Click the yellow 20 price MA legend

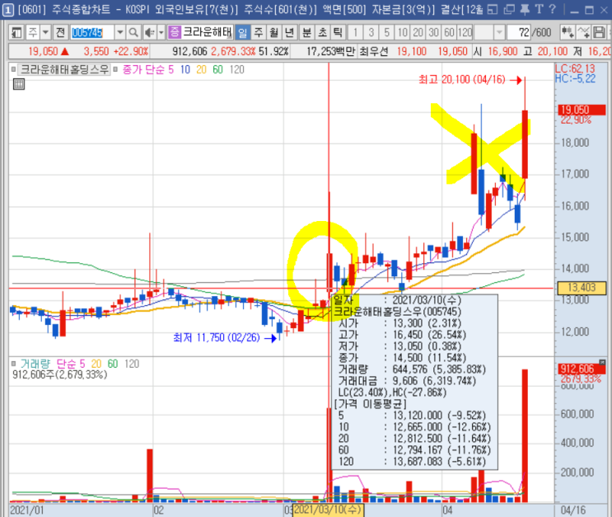[202, 69]
